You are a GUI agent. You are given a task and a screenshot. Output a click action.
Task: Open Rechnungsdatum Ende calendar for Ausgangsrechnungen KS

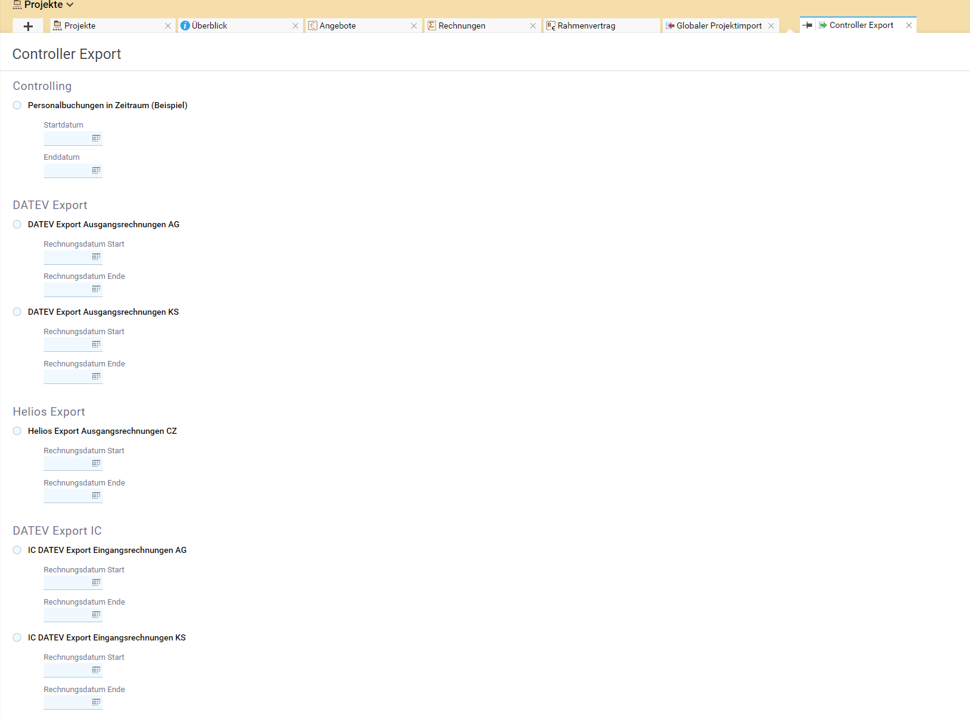pos(96,377)
